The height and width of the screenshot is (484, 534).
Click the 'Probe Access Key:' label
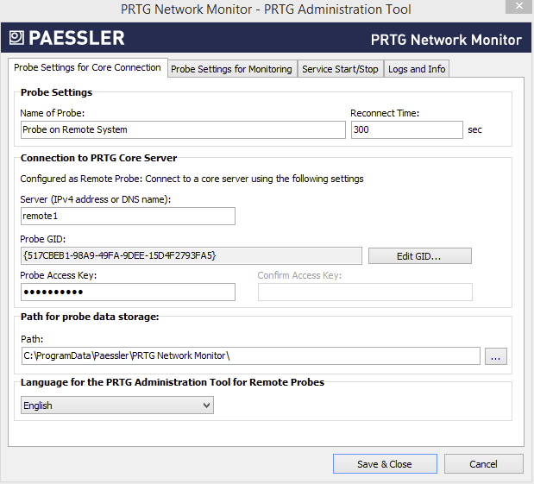click(x=59, y=275)
